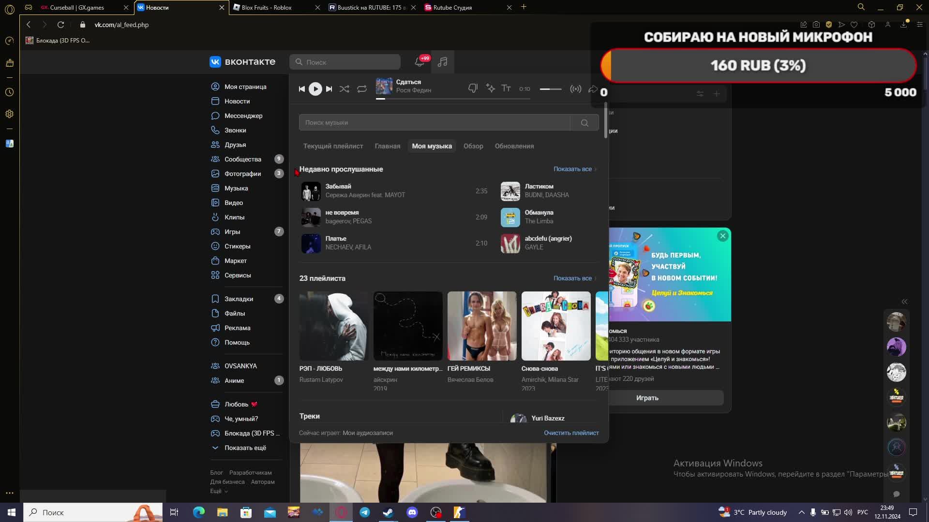This screenshot has width=929, height=522.
Task: Adjust the player volume slider
Action: (551, 89)
